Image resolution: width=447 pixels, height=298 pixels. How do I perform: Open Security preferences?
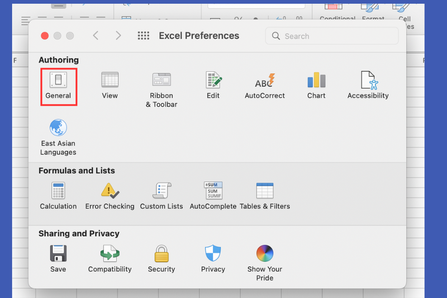click(x=161, y=259)
